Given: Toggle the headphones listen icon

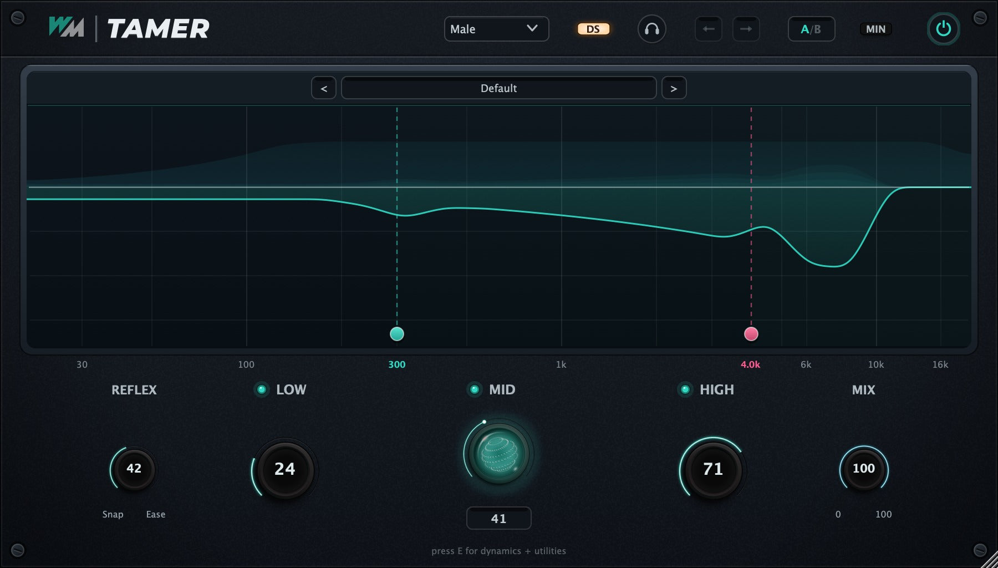Looking at the screenshot, I should click(651, 29).
